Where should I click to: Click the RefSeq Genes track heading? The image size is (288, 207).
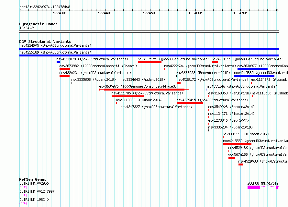click(33, 179)
